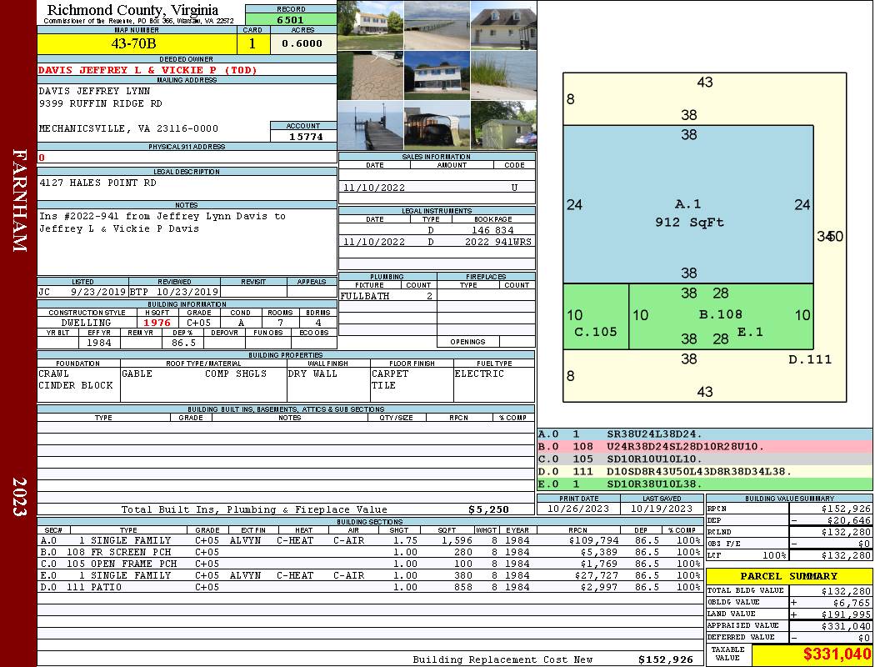Click legal description 4127 HALES POINT RD

(x=97, y=183)
